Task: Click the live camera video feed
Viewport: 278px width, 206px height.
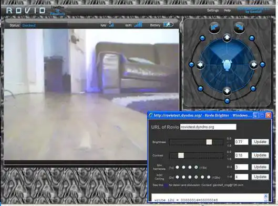Action: 91,94
